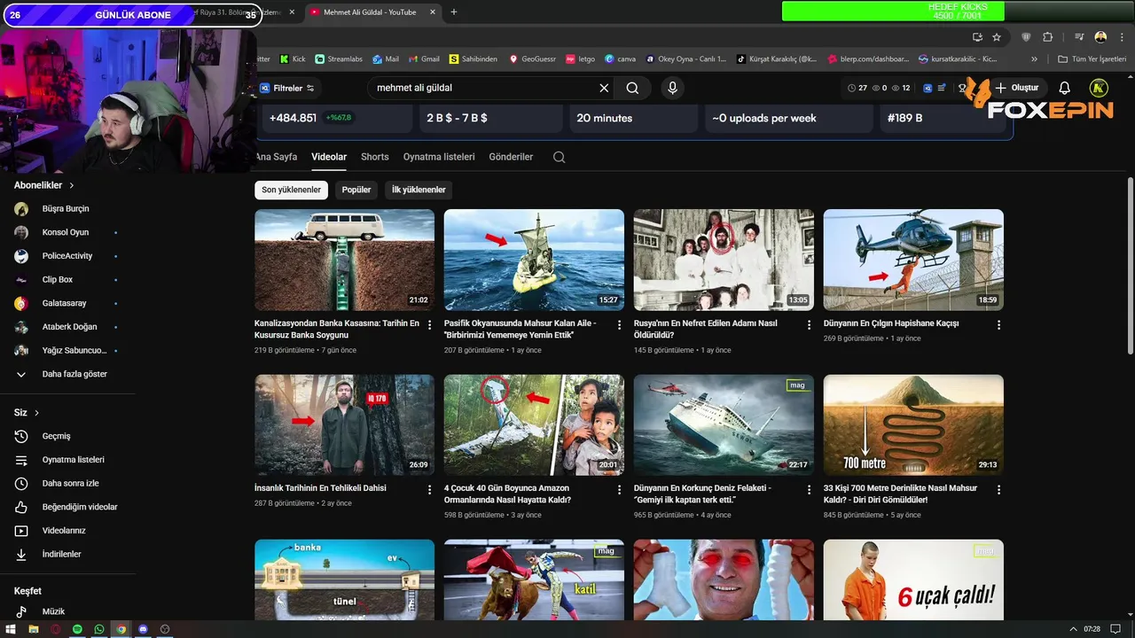The width and height of the screenshot is (1135, 638).
Task: Open Chrome three-dot menu
Action: [1122, 37]
